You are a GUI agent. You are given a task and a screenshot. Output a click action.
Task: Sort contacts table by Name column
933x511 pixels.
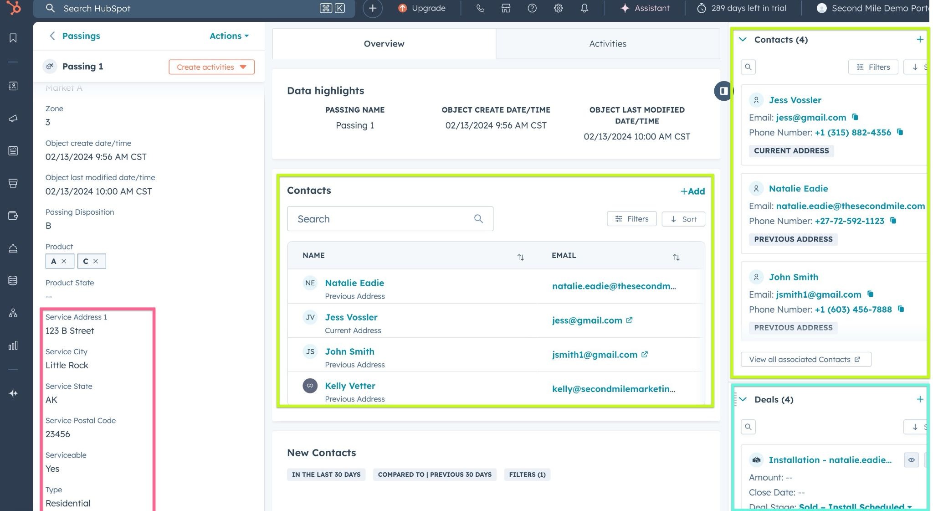[520, 257]
